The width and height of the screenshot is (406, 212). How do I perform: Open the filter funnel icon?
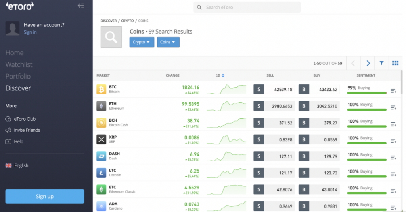pos(381,63)
